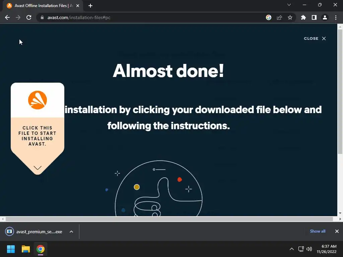Click the 'Almost done!' heading
This screenshot has width=343, height=257.
click(x=168, y=71)
